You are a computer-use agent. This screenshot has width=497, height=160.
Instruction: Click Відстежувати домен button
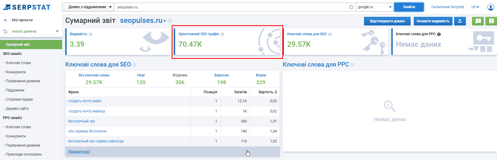point(387,21)
